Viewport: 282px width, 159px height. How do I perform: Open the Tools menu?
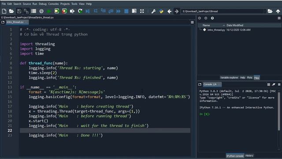(74, 4)
